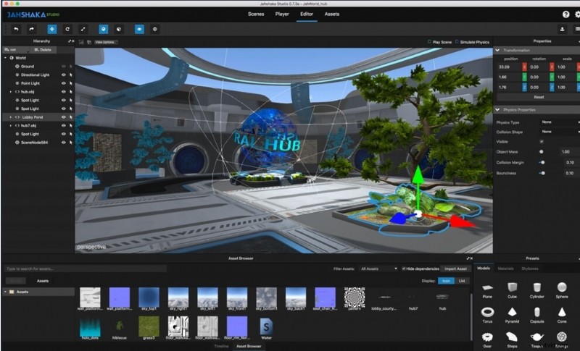Image resolution: width=580 pixels, height=351 pixels.
Task: Toggle visibility of hub7.obj
Action: [x=64, y=126]
